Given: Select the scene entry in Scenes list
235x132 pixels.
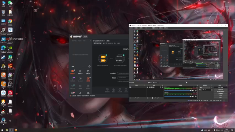Looking at the screenshot, I should pos(137,87).
